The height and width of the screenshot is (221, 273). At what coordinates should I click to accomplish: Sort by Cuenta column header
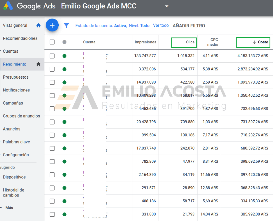tap(89, 42)
